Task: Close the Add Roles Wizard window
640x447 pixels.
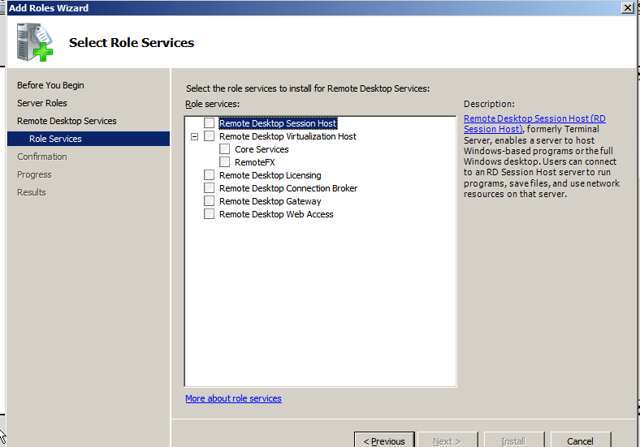Action: pos(627,8)
